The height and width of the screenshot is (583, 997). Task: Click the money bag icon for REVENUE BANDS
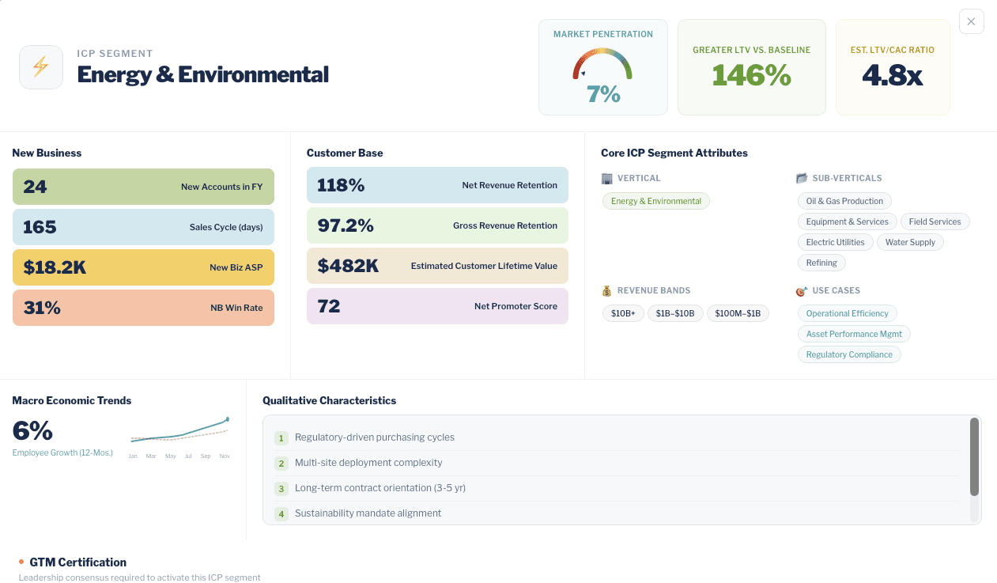606,290
